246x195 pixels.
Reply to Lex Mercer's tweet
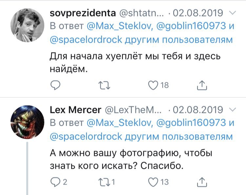(55, 182)
